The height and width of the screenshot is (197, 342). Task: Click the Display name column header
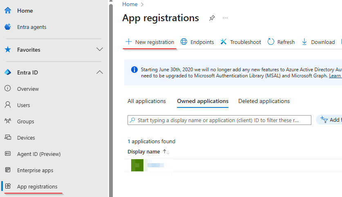pos(144,151)
